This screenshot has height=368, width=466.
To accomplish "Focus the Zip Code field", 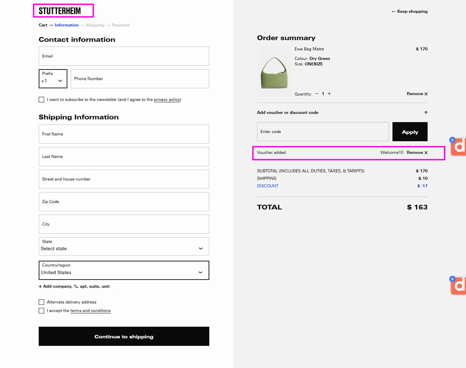I will pyautogui.click(x=124, y=202).
